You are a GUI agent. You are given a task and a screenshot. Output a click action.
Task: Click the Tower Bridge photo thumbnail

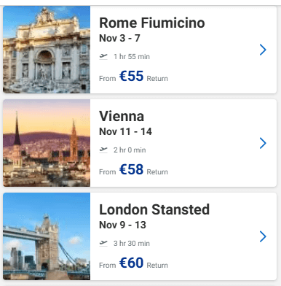pos(47,236)
